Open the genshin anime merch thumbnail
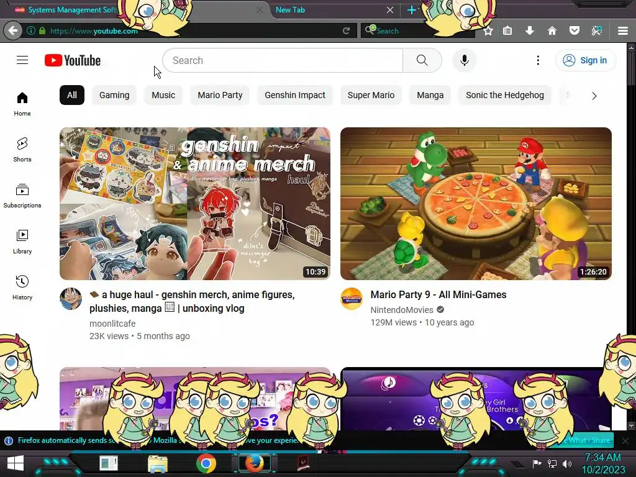636x477 pixels. coord(194,204)
